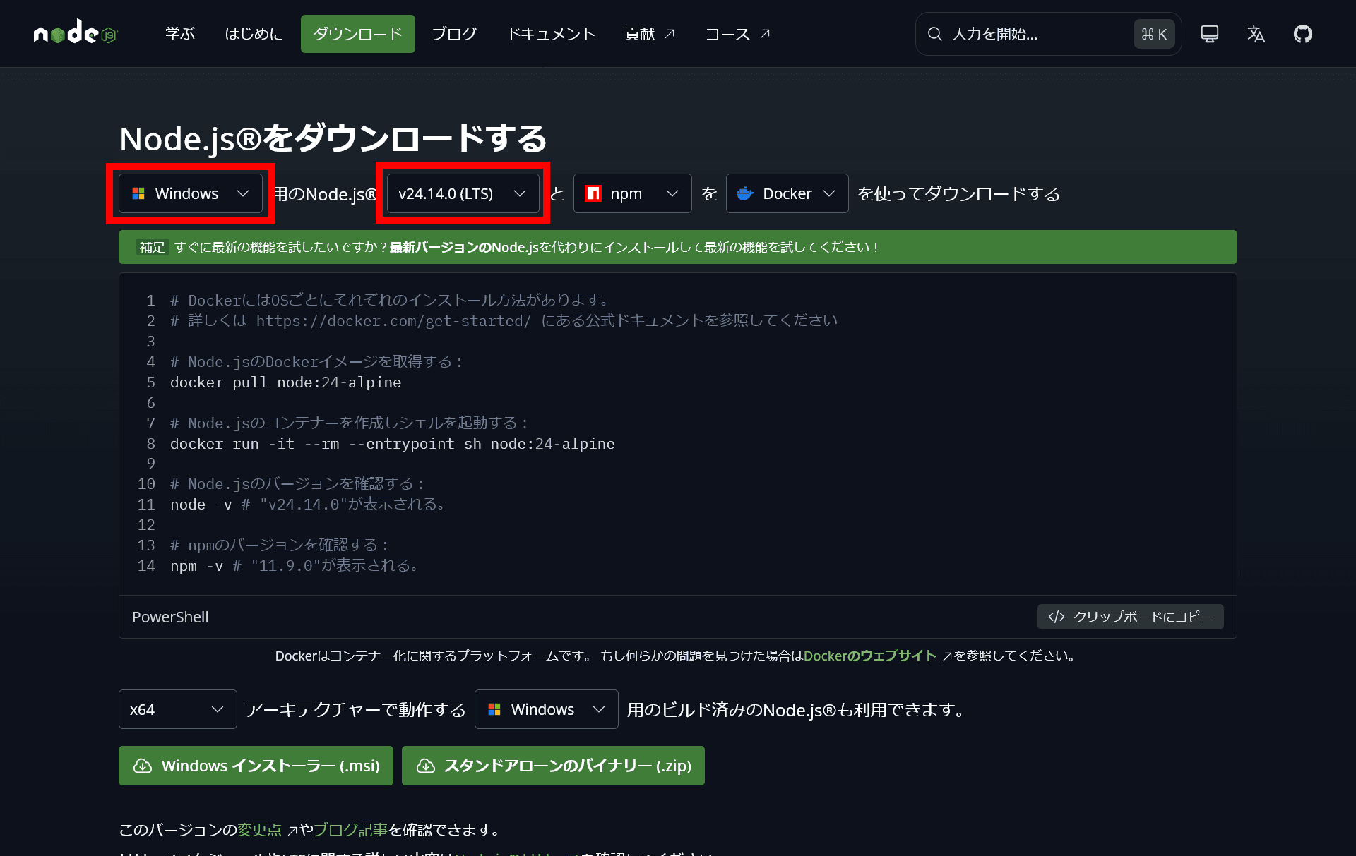Click the 'npm -v' code line
The image size is (1356, 856).
[294, 566]
